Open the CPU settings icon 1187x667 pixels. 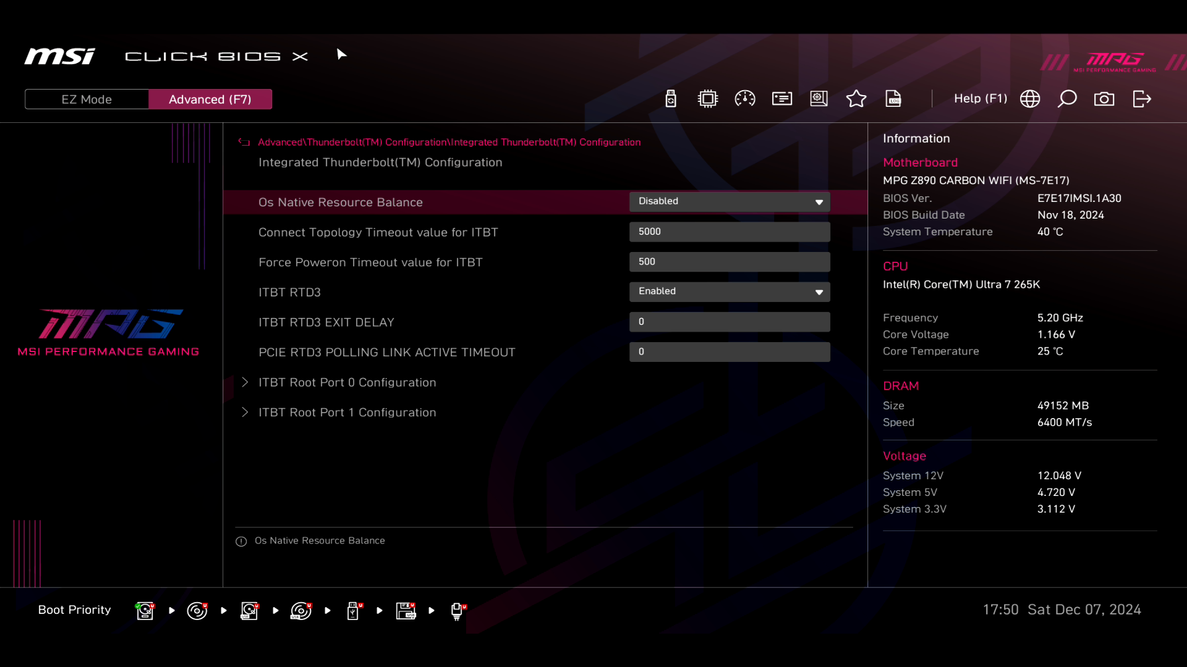coord(707,99)
